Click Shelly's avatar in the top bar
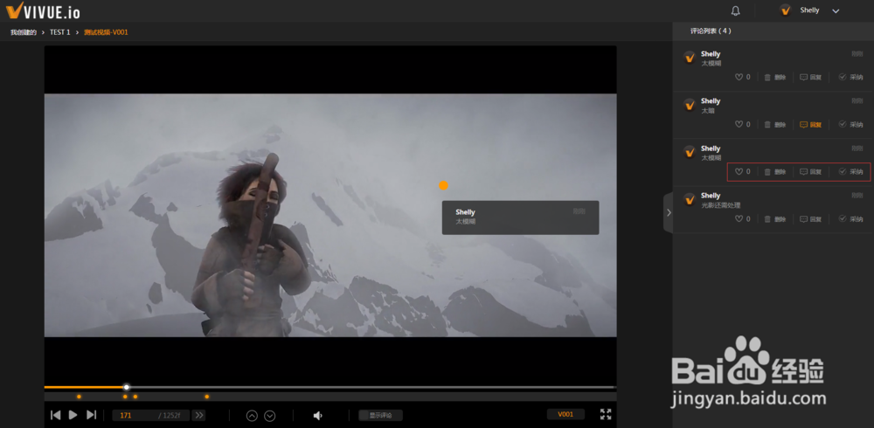874x428 pixels. point(786,10)
